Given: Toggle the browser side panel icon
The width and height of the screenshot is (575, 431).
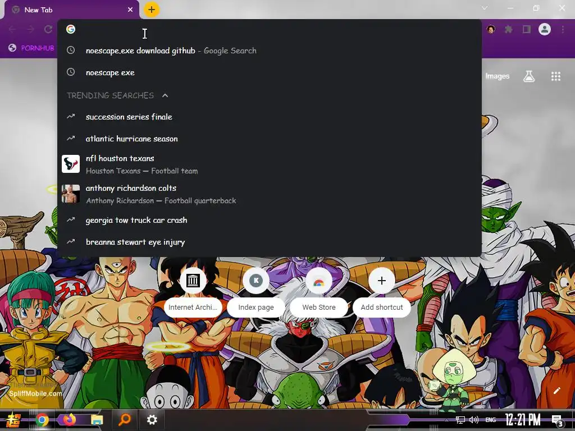Looking at the screenshot, I should coord(527,29).
